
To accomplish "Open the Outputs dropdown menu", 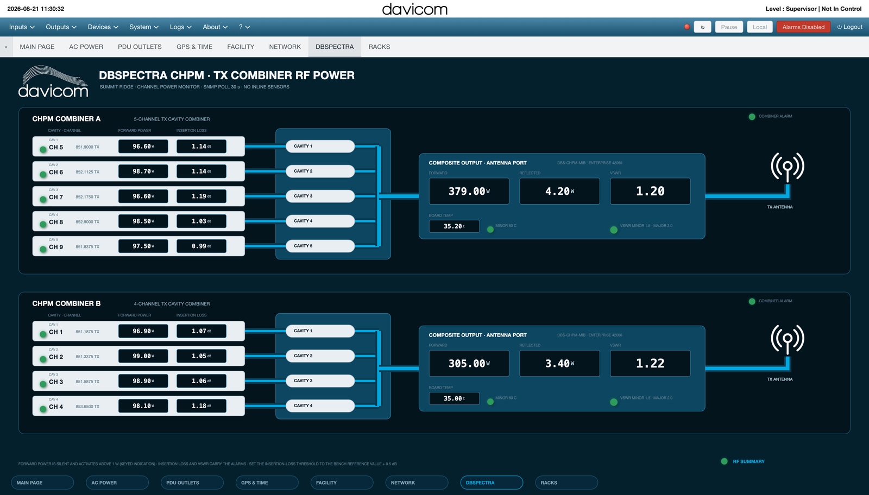I will point(61,27).
